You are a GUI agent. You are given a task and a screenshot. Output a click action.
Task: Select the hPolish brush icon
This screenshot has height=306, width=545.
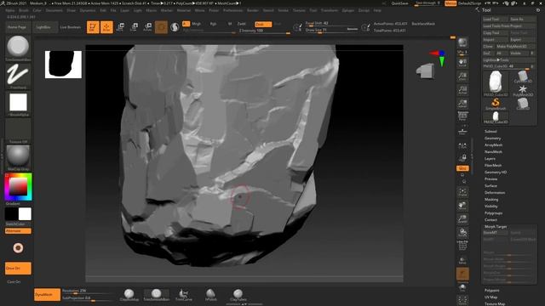coord(210,295)
